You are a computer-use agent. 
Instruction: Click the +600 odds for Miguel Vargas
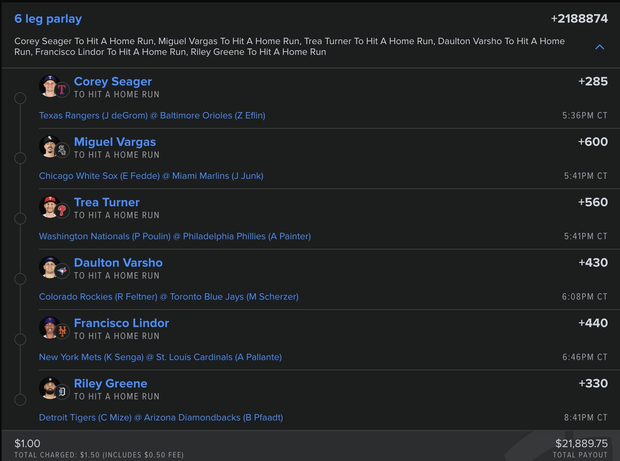593,142
